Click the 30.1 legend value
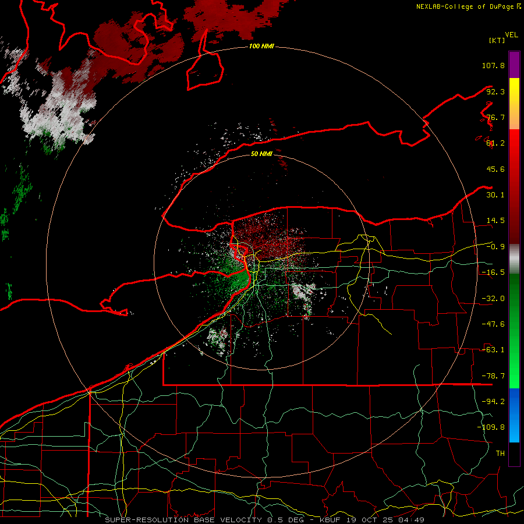524x524 pixels. pyautogui.click(x=495, y=195)
